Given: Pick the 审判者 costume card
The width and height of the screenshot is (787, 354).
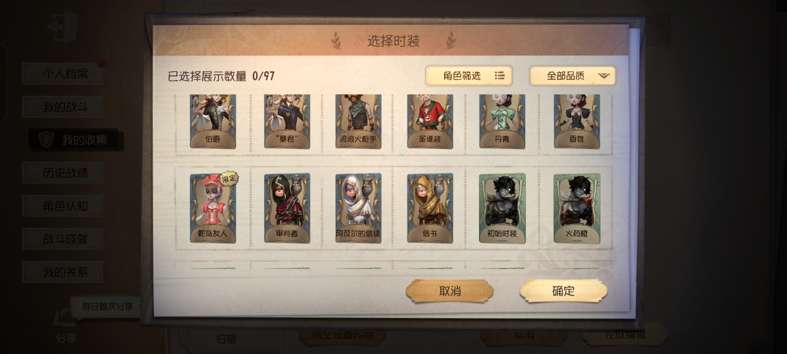Looking at the screenshot, I should pos(287,208).
